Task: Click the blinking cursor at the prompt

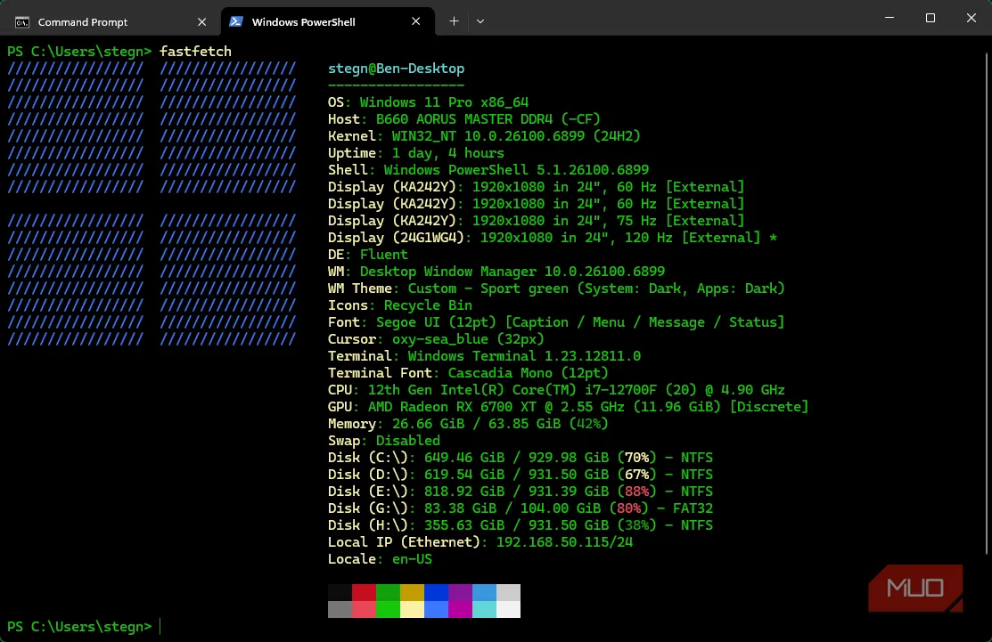Action: [161, 626]
